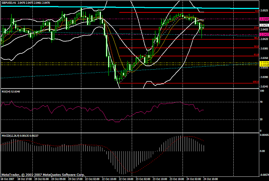The image size is (269, 181).
Task: Click the 18 Oct 2007 time label
Action: tap(8, 179)
